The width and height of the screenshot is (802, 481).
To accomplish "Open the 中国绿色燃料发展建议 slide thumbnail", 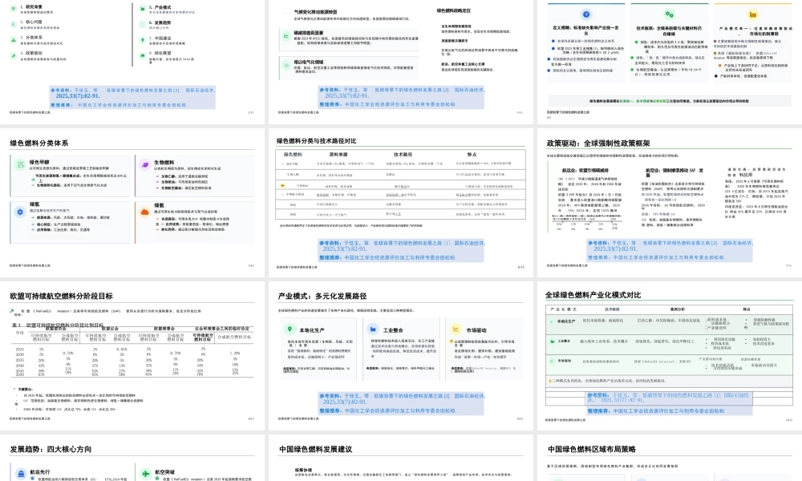I will (401, 461).
